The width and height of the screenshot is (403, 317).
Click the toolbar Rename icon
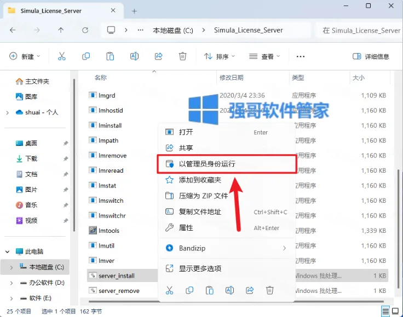[x=134, y=56]
